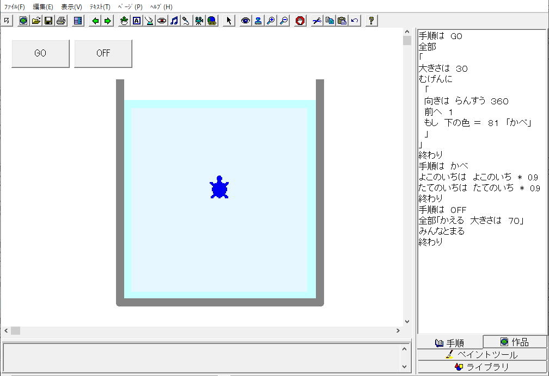
Task: Click the message box scroll down arrow
Action: pos(404,367)
